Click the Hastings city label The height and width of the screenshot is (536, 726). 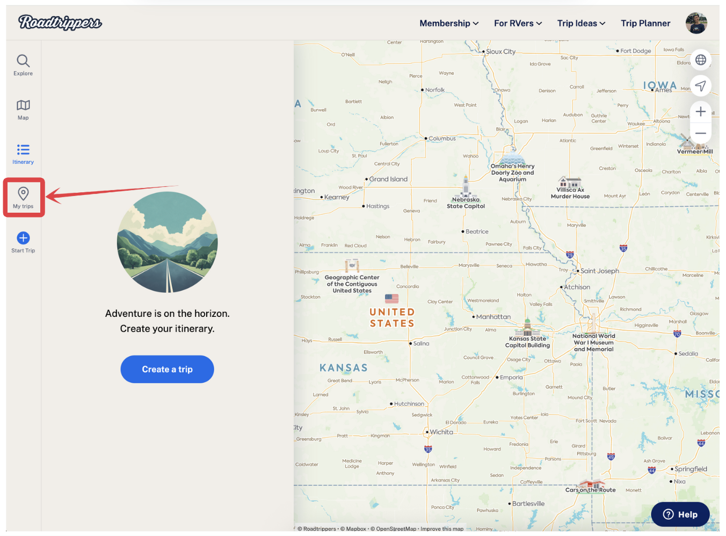point(377,206)
